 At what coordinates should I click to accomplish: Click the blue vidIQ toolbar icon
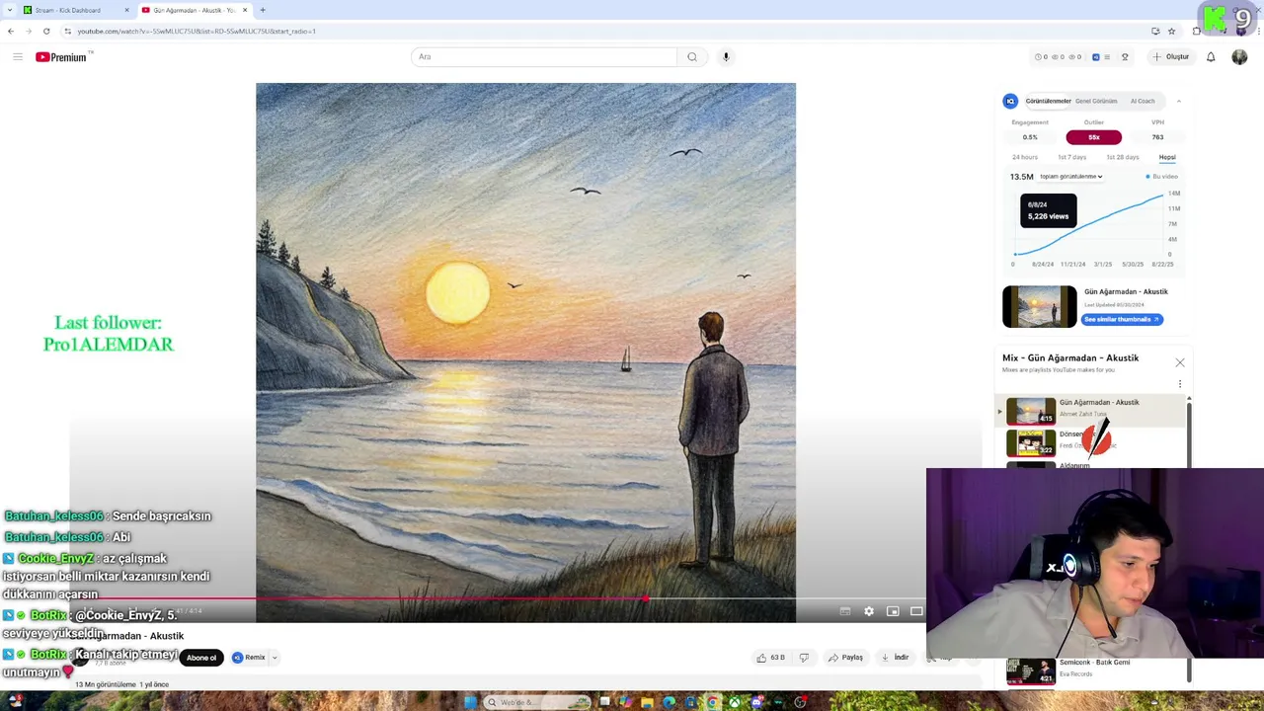1095,57
